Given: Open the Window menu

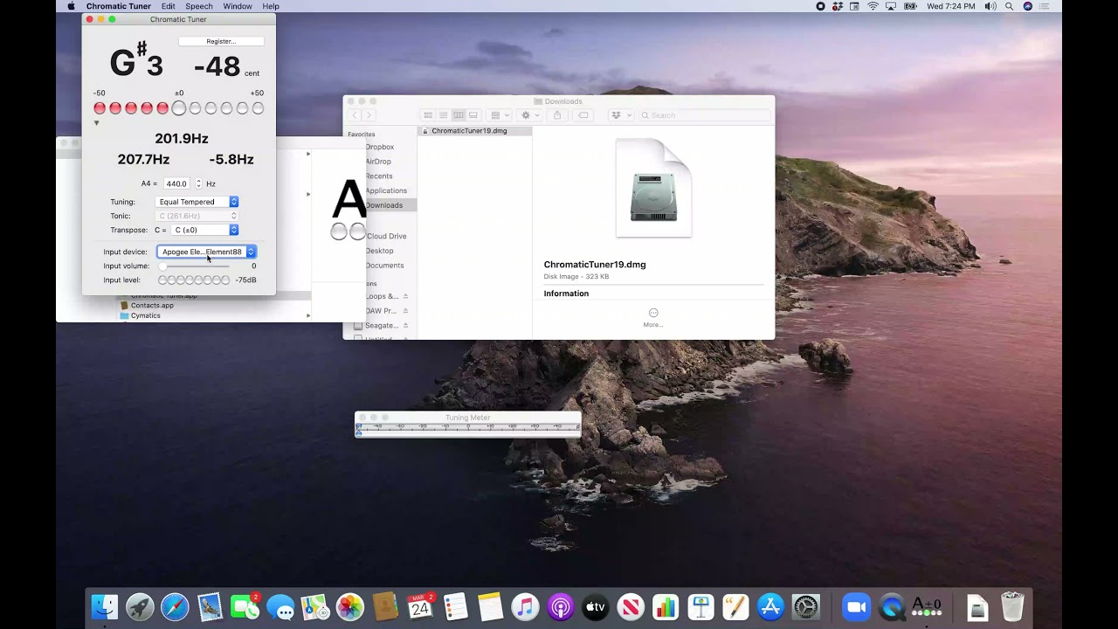Looking at the screenshot, I should click(x=238, y=6).
